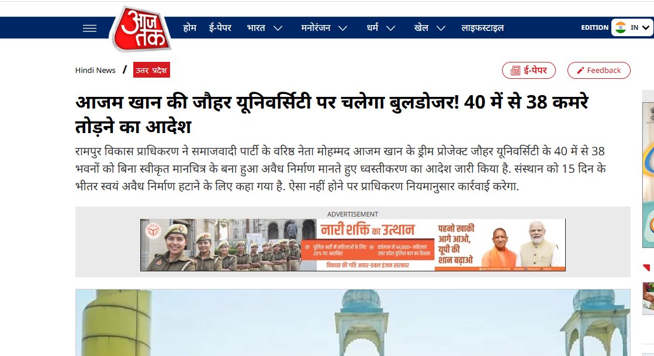The image size is (654, 356).
Task: Open the लाइफस्टाइल section
Action: 483,28
